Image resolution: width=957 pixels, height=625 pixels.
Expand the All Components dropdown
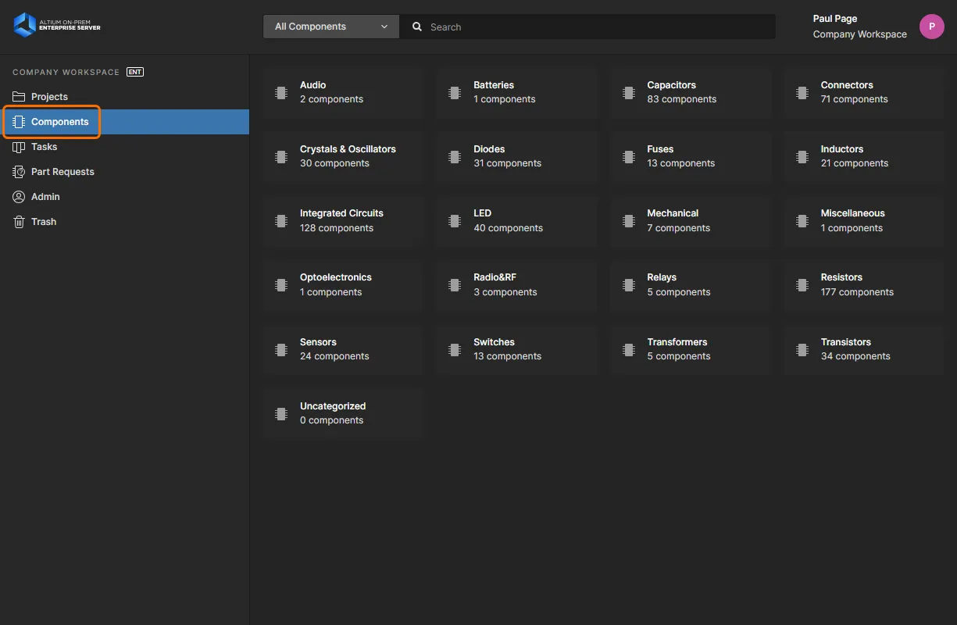pyautogui.click(x=330, y=27)
